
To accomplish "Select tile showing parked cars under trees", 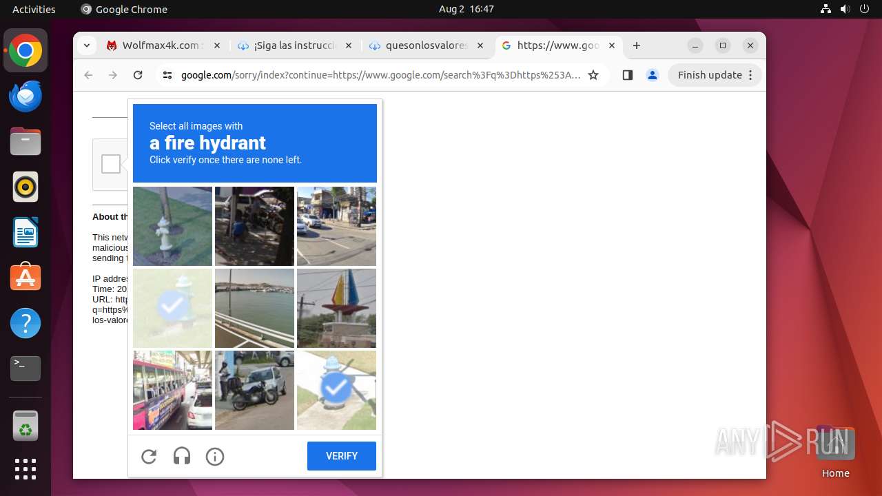I will [254, 226].
